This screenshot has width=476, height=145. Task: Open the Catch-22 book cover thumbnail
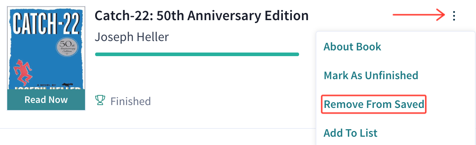click(x=46, y=58)
